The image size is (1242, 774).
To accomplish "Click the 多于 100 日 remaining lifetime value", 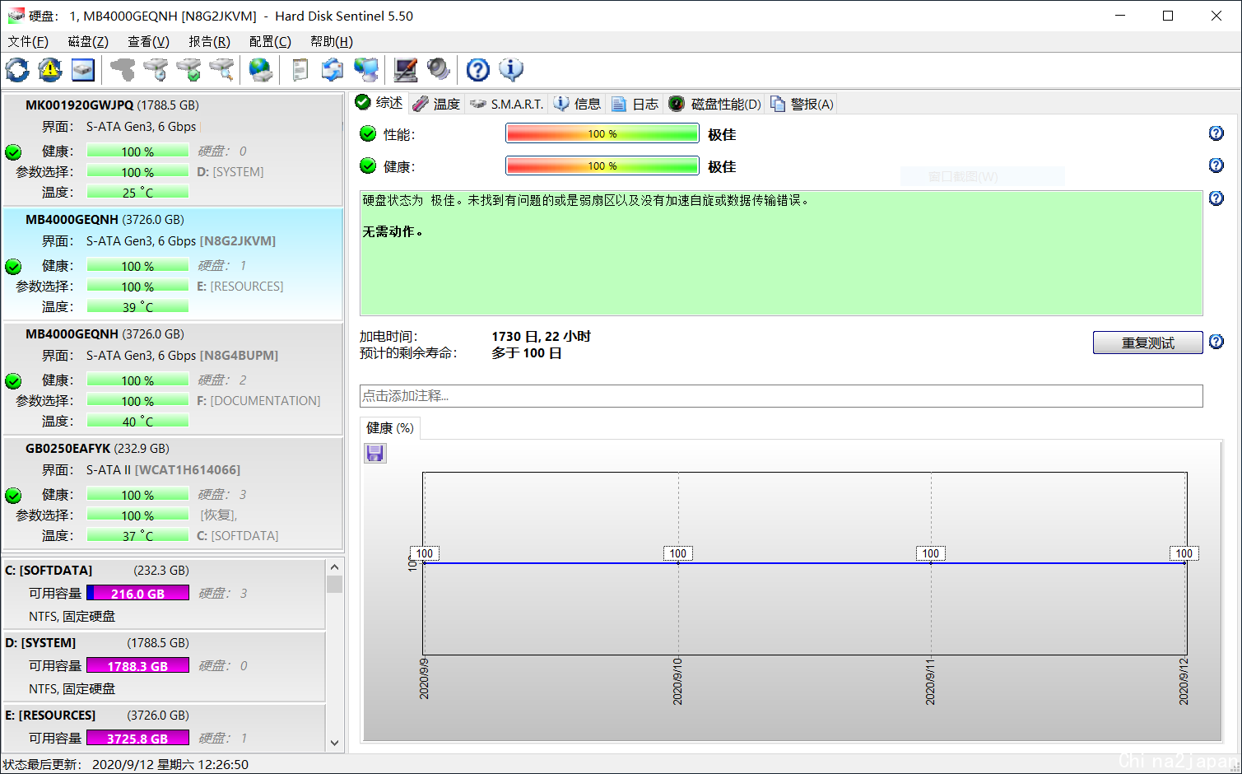I will [x=527, y=352].
